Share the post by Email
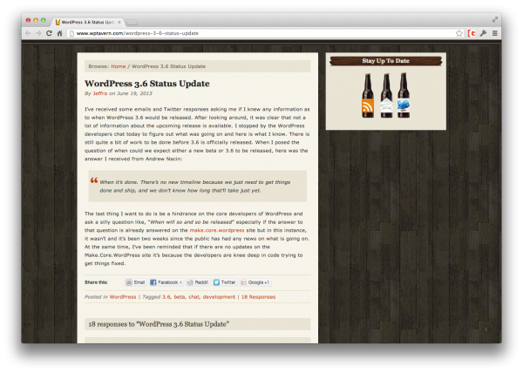Viewport: 523px width, 373px height. [136, 282]
